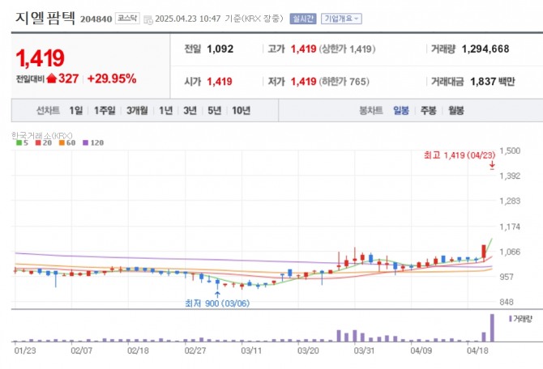Click the stock name 지엘팜텍
This screenshot has height=369, width=543.
(45, 18)
